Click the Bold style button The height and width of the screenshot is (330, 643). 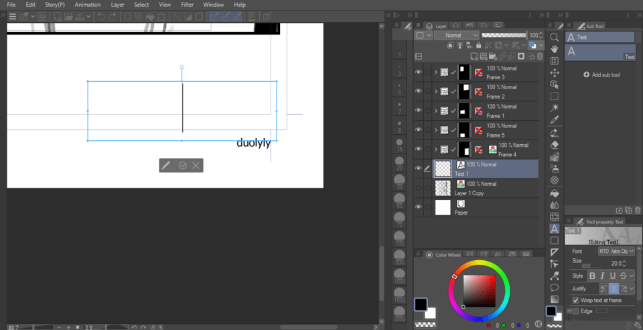tap(591, 276)
